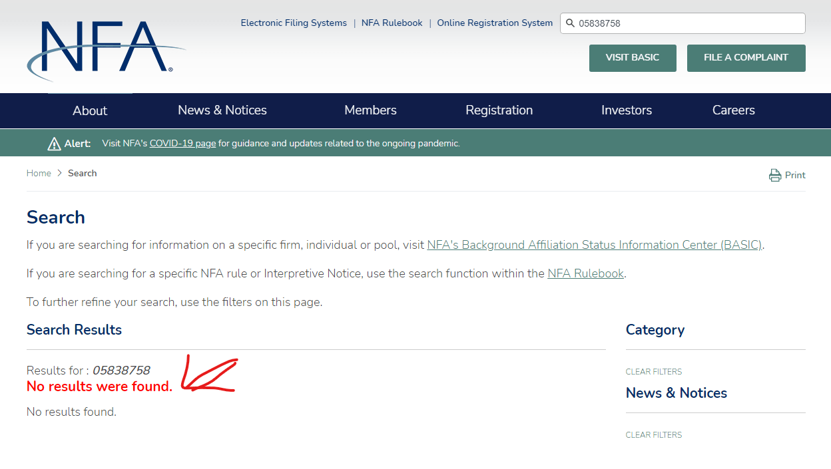Click the NFA logo
This screenshot has height=469, width=831.
click(106, 50)
